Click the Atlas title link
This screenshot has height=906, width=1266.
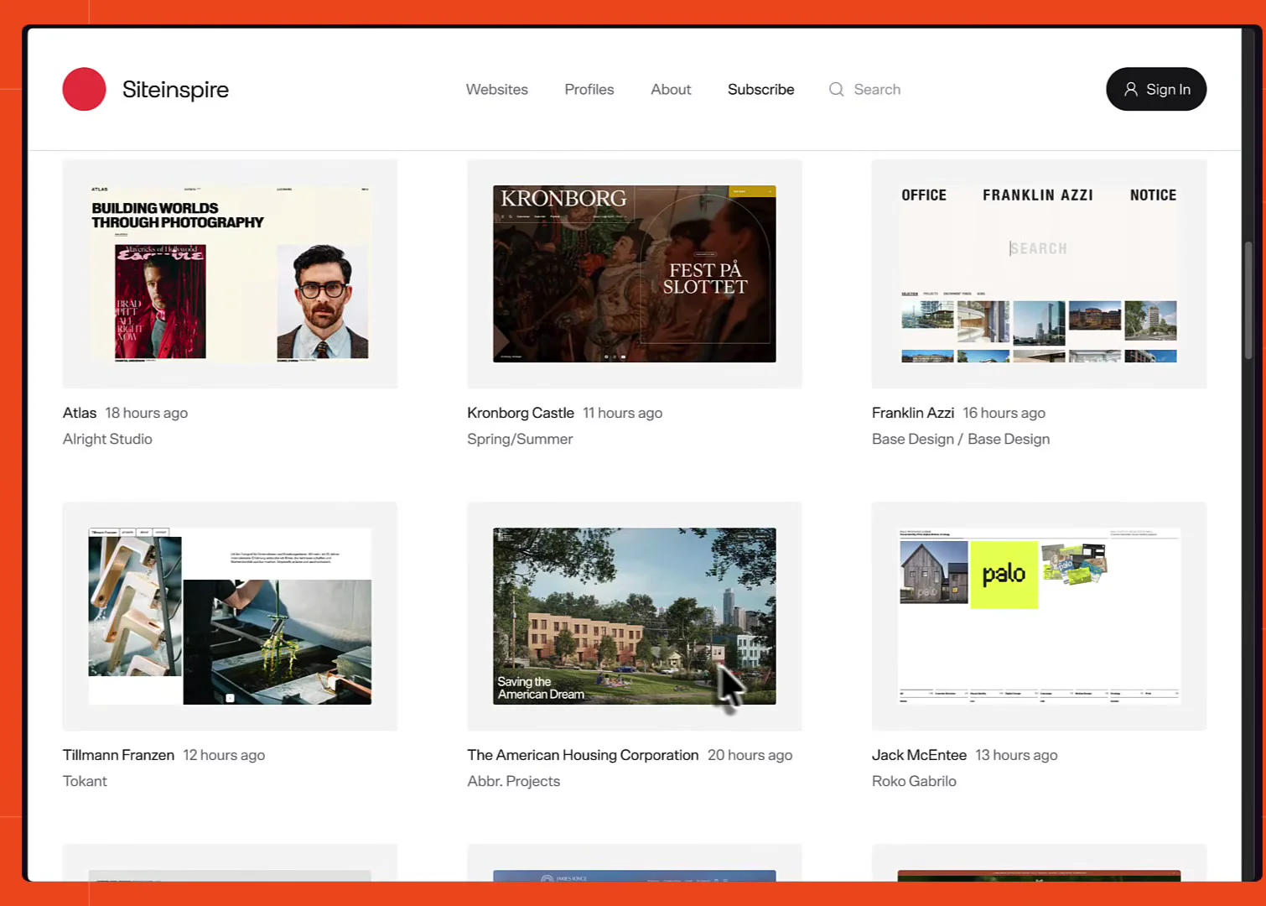[x=80, y=413]
